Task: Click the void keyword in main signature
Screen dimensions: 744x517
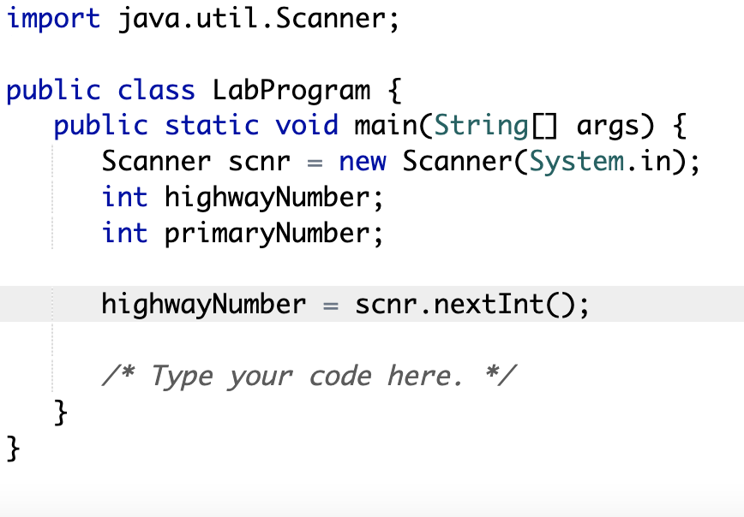Action: pyautogui.click(x=307, y=125)
